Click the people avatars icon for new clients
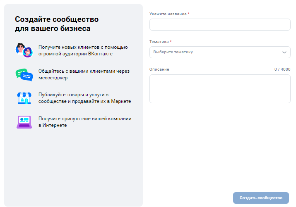296x207 pixels. (24, 50)
